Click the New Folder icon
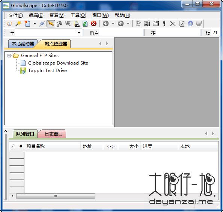The image size is (223, 212). (x=156, y=24)
